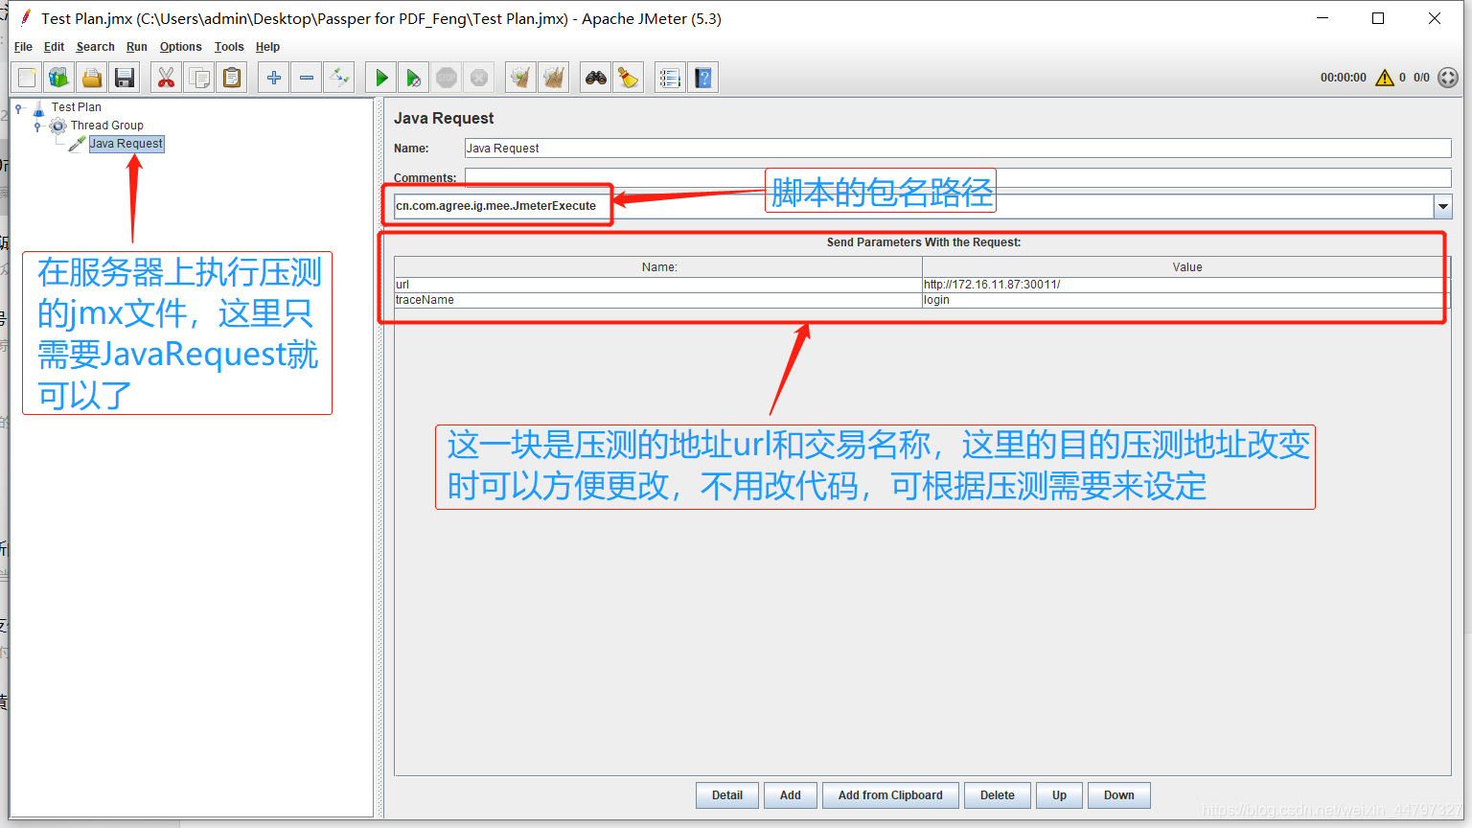Click the Up button
The height and width of the screenshot is (828, 1472).
point(1059,795)
